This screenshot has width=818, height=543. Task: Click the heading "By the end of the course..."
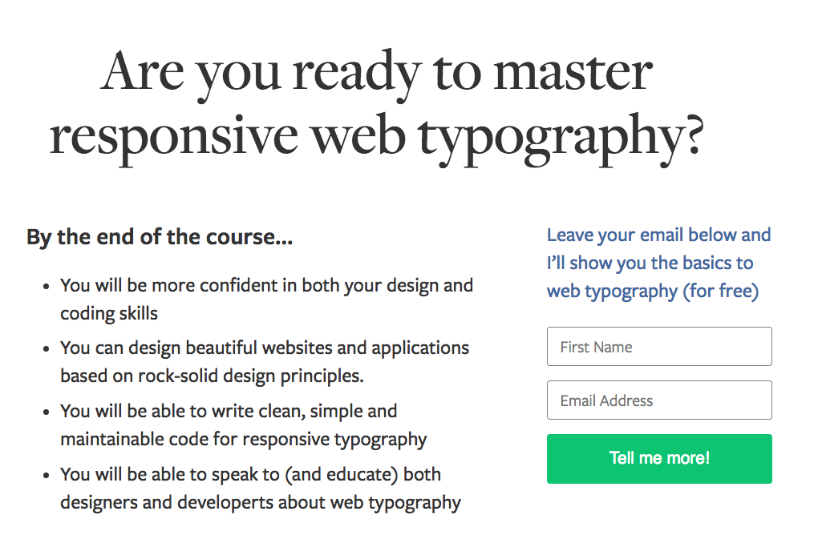[x=159, y=236]
